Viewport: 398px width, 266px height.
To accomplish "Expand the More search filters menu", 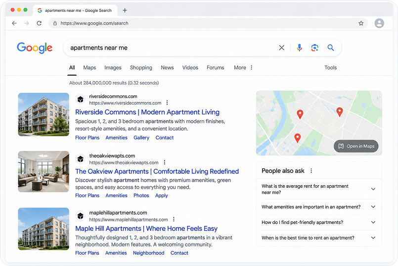I will [243, 68].
